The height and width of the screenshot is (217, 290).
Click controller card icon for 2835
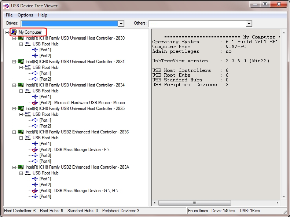[x=21, y=108]
